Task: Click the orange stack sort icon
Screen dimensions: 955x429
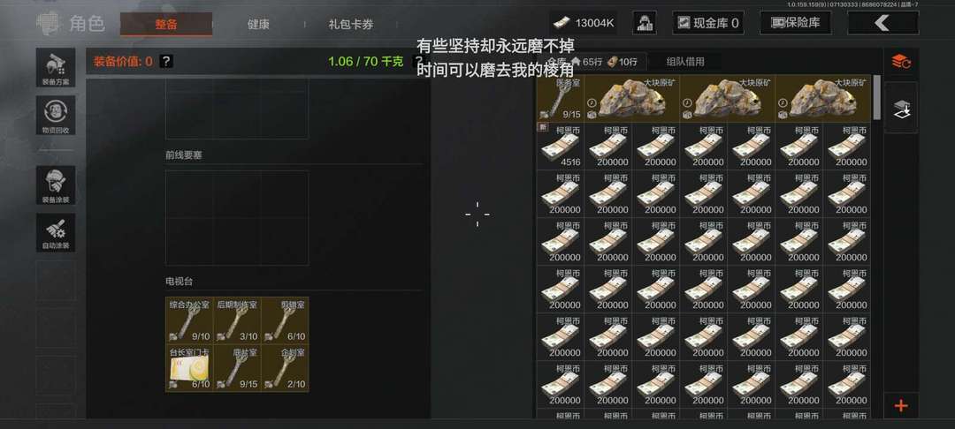Action: (901, 62)
